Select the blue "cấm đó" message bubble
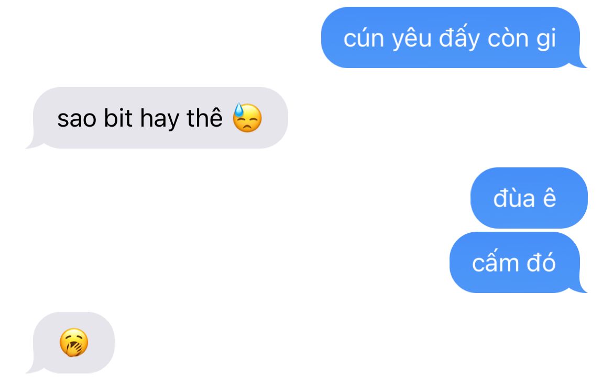Viewport: 613px width, 385px height. point(518,263)
